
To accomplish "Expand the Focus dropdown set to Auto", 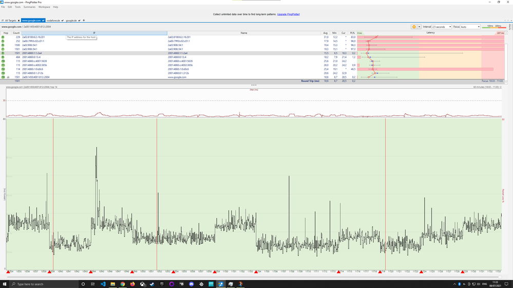I will (470, 27).
